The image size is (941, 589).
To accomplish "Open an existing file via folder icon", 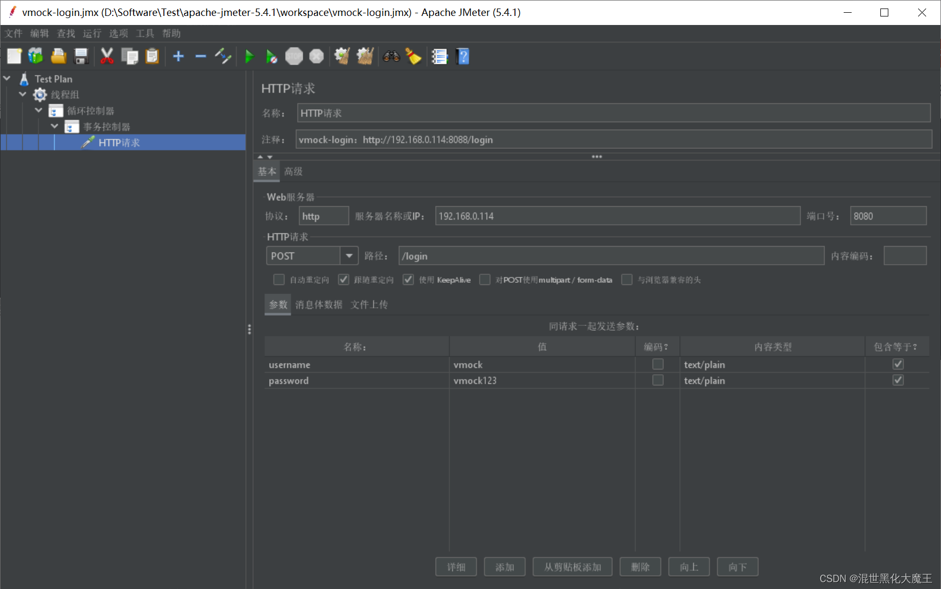I will click(x=59, y=56).
